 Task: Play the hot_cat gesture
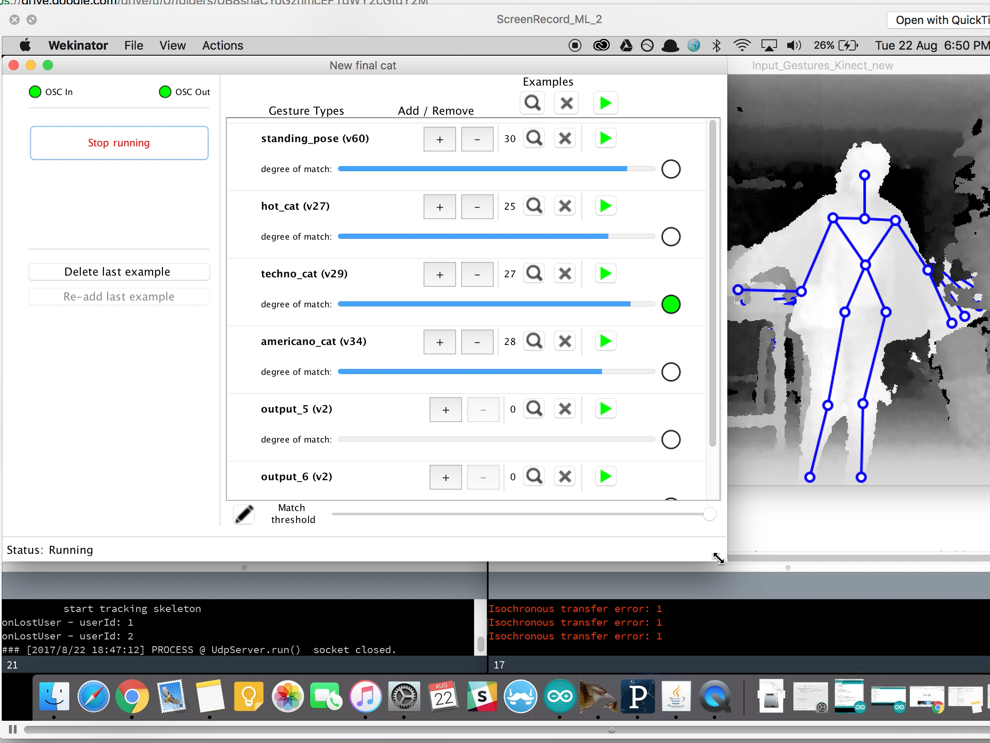[605, 206]
